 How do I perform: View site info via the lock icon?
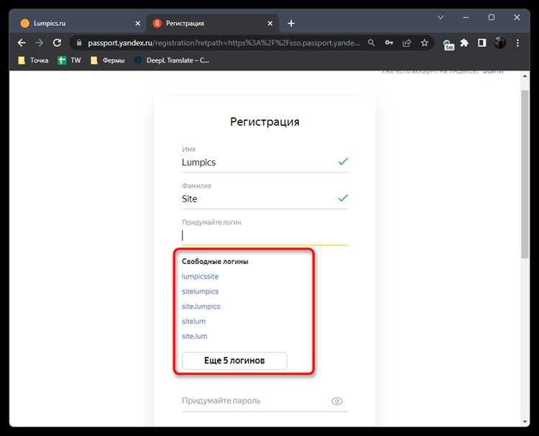point(79,42)
